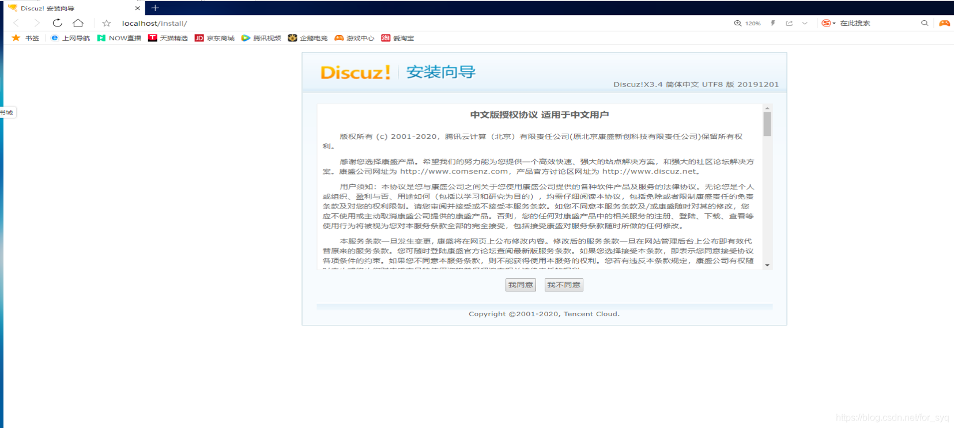The width and height of the screenshot is (954, 428).
Task: Open the home page via house icon
Action: click(x=78, y=23)
